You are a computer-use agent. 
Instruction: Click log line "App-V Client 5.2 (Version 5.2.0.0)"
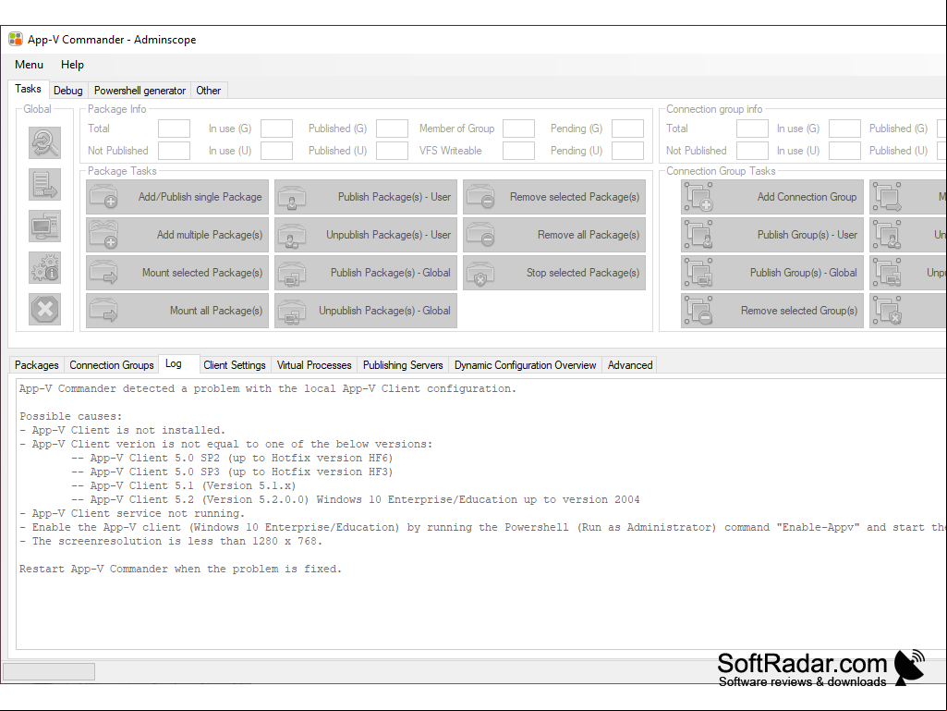pos(355,500)
